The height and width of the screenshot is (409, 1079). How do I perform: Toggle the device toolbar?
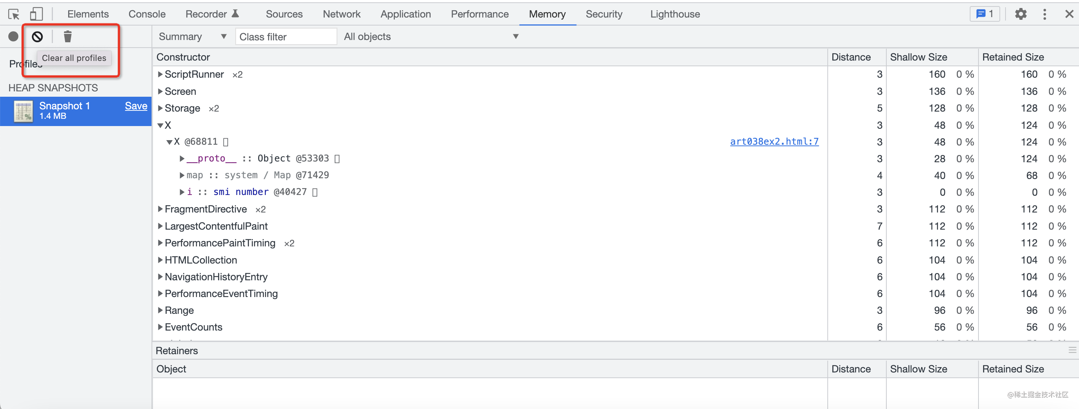point(37,14)
